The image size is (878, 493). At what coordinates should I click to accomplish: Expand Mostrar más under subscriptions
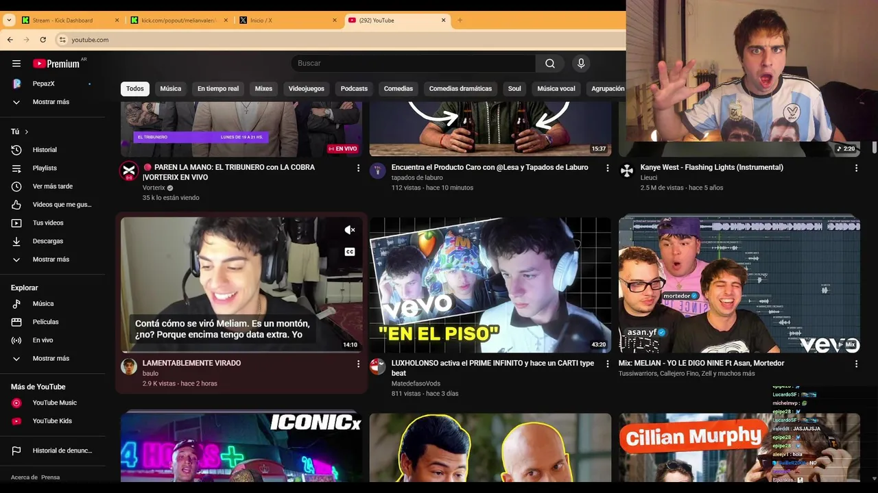[52, 102]
